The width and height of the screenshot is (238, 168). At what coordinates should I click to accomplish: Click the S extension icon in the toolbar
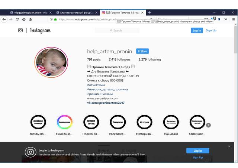(x=219, y=19)
